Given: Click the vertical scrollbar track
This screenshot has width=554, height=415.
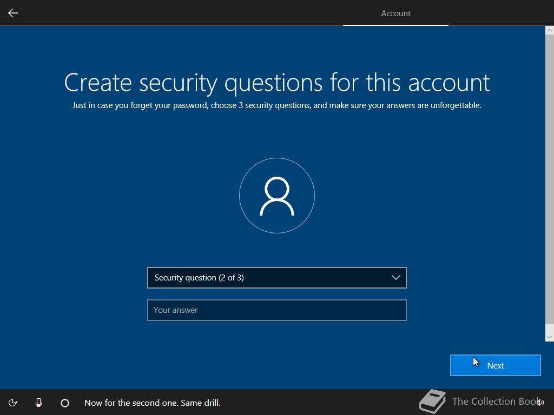Looking at the screenshot, I should click(550, 184).
